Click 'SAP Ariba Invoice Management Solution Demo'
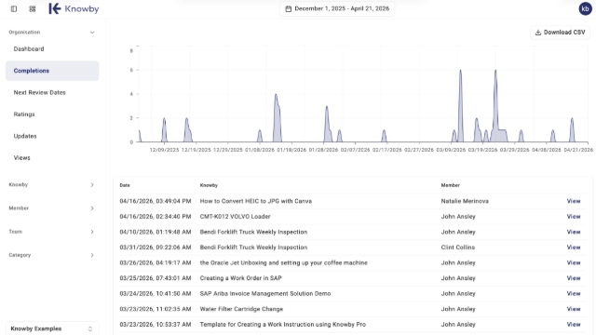Image resolution: width=596 pixels, height=335 pixels. [265, 294]
